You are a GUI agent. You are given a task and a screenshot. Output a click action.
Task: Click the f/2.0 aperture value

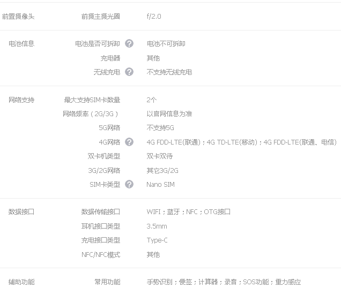click(154, 16)
